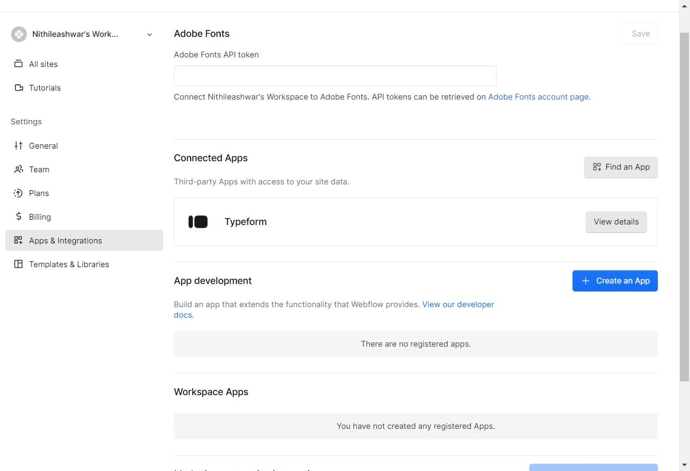Click the Apps & Integrations grid icon

tap(18, 240)
